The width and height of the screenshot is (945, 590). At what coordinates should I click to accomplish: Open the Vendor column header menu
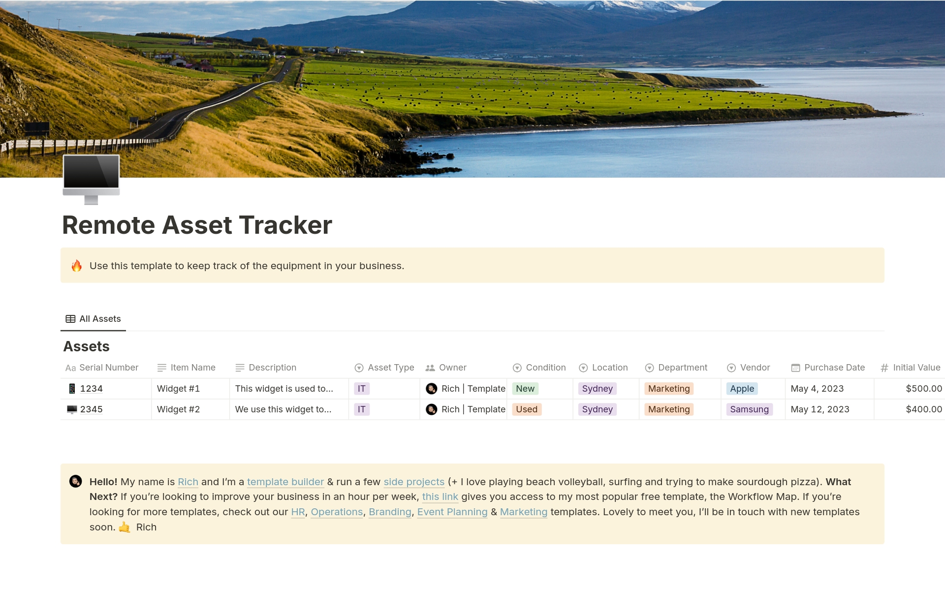[731, 368]
